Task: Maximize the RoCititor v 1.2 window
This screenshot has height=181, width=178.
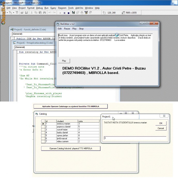Action: click(x=147, y=23)
